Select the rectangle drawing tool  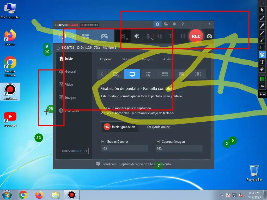(x=262, y=47)
